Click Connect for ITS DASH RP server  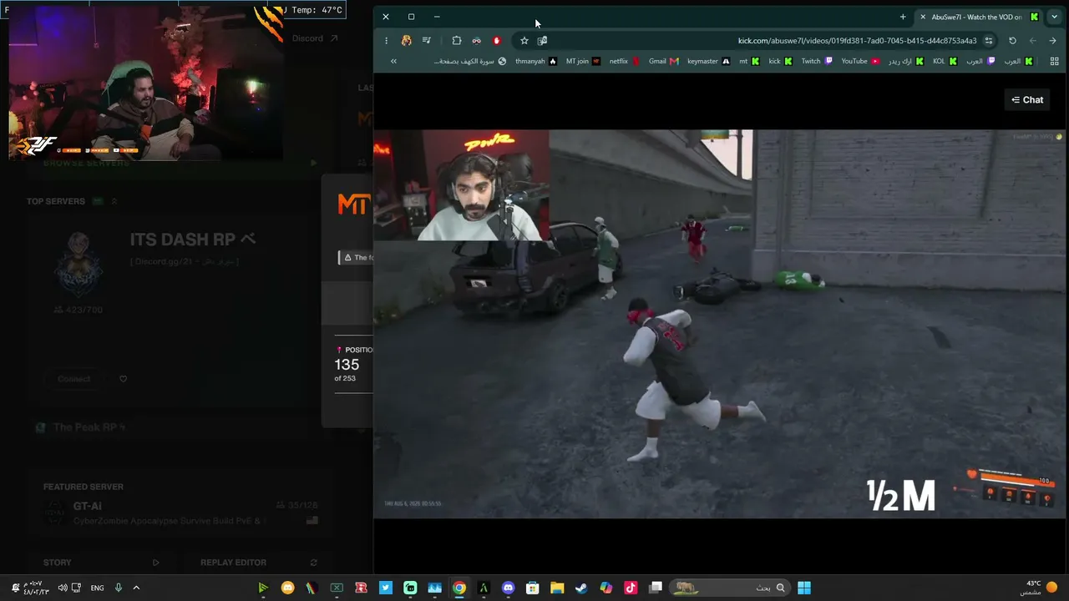74,379
